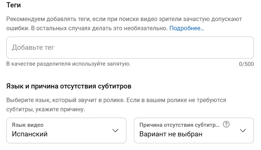Click the chevron next to 'Вариант не выбран'
The width and height of the screenshot is (261, 150).
[243, 130]
